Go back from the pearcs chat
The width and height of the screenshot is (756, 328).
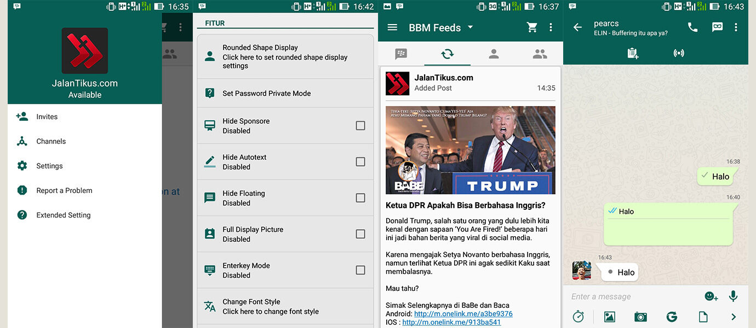(577, 27)
